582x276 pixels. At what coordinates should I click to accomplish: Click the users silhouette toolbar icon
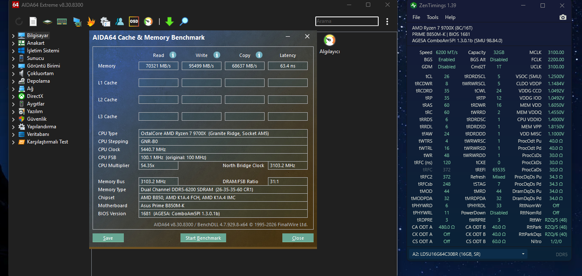[120, 22]
